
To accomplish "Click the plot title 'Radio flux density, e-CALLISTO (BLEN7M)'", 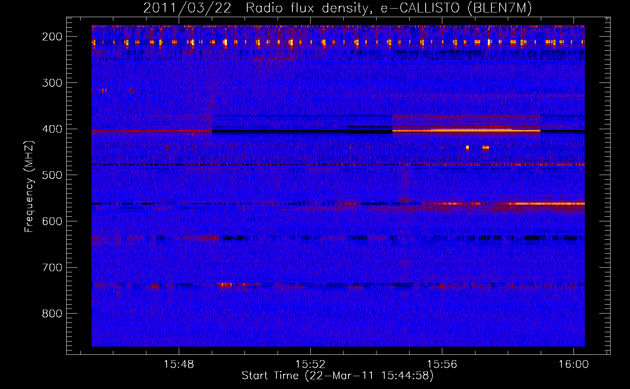I will 389,8.
